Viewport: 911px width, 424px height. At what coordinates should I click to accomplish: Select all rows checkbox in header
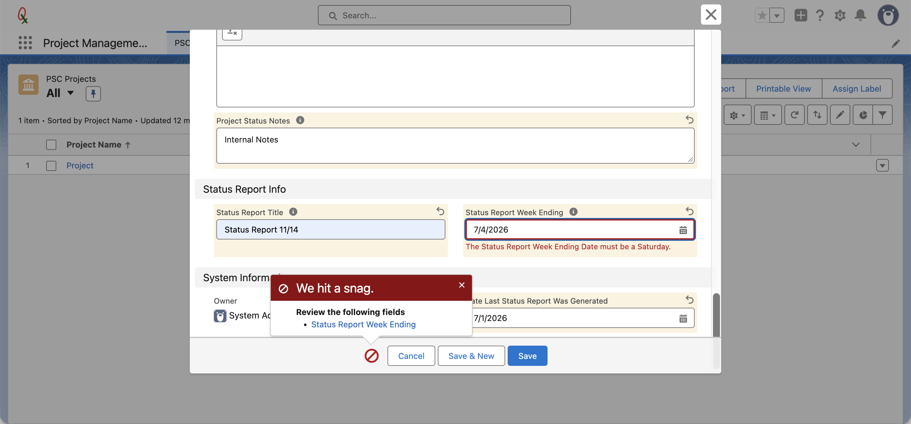tap(51, 144)
